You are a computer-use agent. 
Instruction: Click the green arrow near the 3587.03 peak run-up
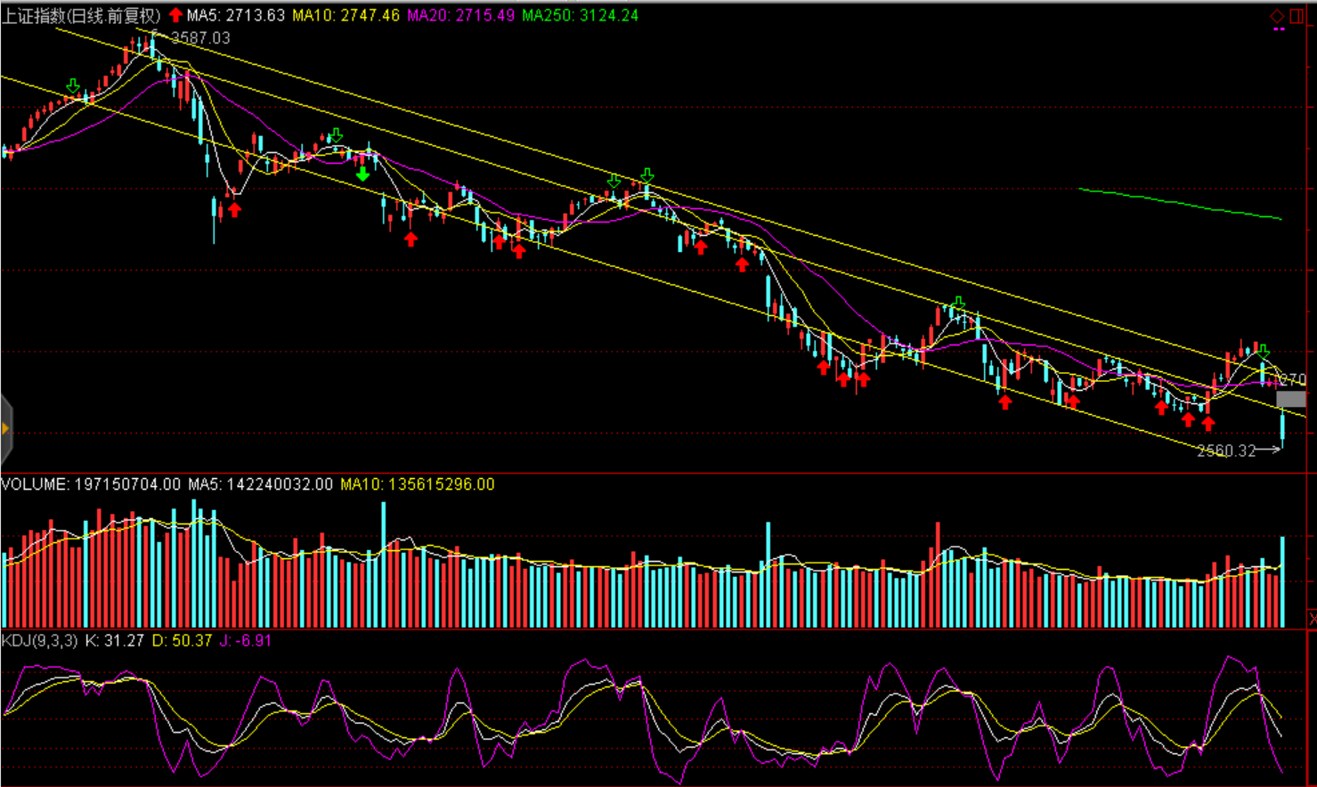point(73,85)
